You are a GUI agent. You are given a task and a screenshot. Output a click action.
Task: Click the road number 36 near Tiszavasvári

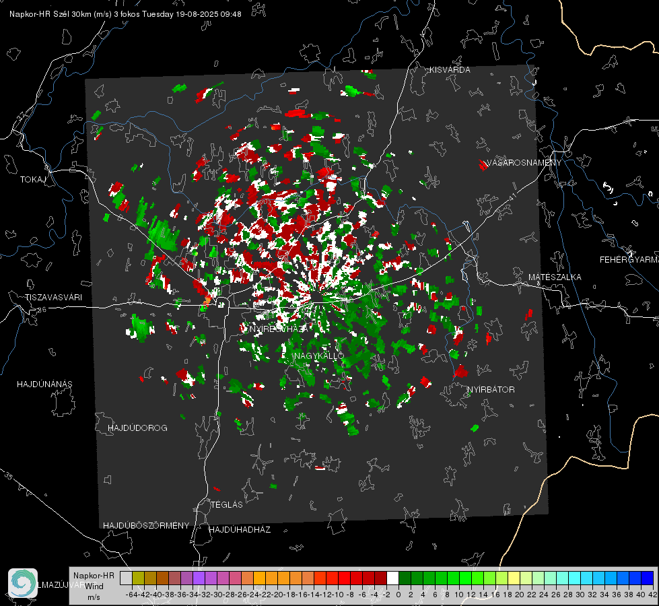(x=42, y=310)
